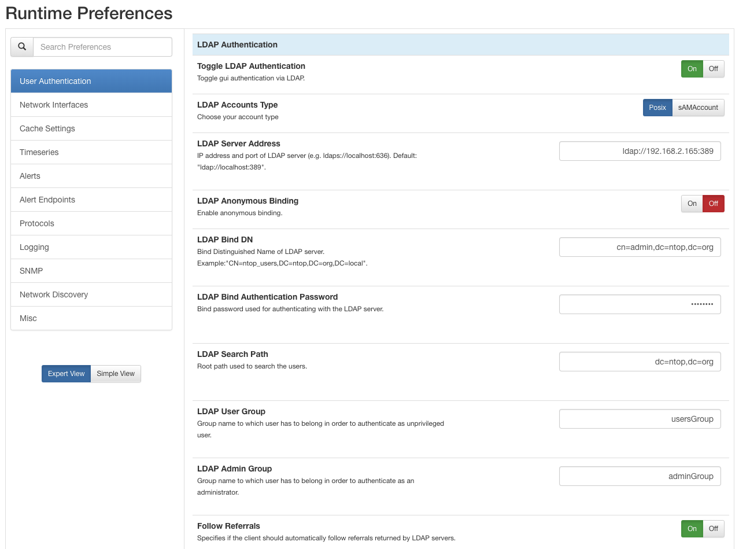
Task: Turn Follow Referrals Off
Action: [x=714, y=529]
